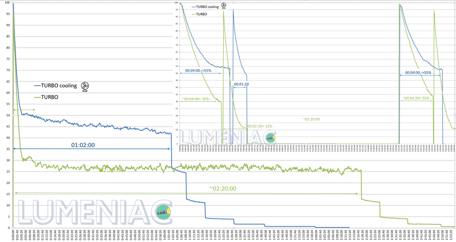This screenshot has width=456, height=242.
Task: Click the flashlight logo in the large LUMENIAC watermark
Action: point(163,212)
